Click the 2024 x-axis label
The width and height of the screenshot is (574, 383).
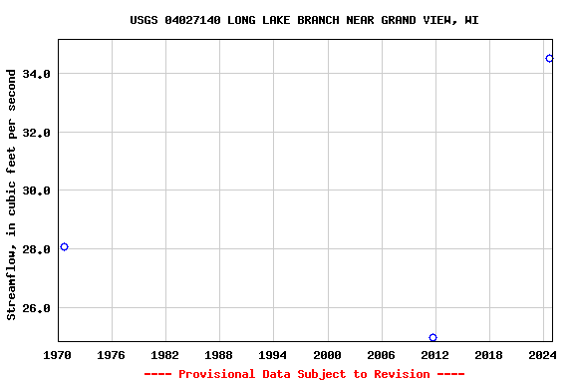[542, 355]
